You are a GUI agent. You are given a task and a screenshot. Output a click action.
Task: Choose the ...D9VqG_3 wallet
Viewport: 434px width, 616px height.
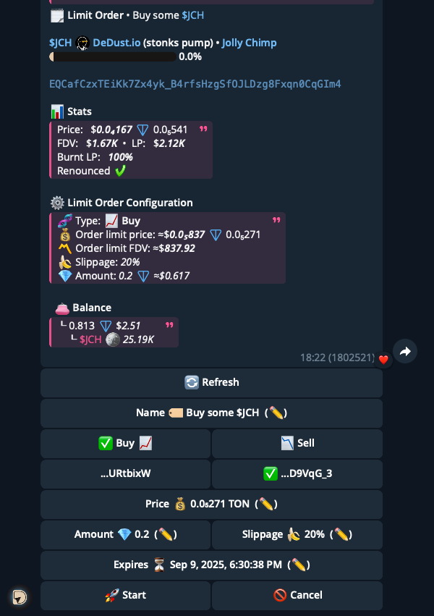[x=297, y=474]
